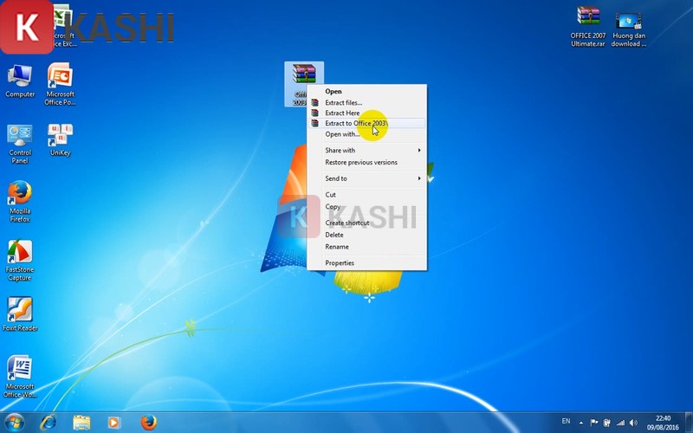Select the Microsoft Office Word desktop icon
Screen dimensions: 693x433
[x=20, y=370]
